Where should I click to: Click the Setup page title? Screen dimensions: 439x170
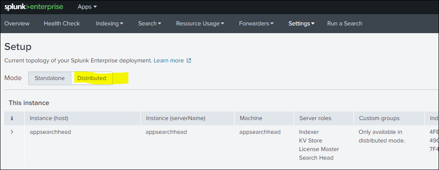point(18,46)
